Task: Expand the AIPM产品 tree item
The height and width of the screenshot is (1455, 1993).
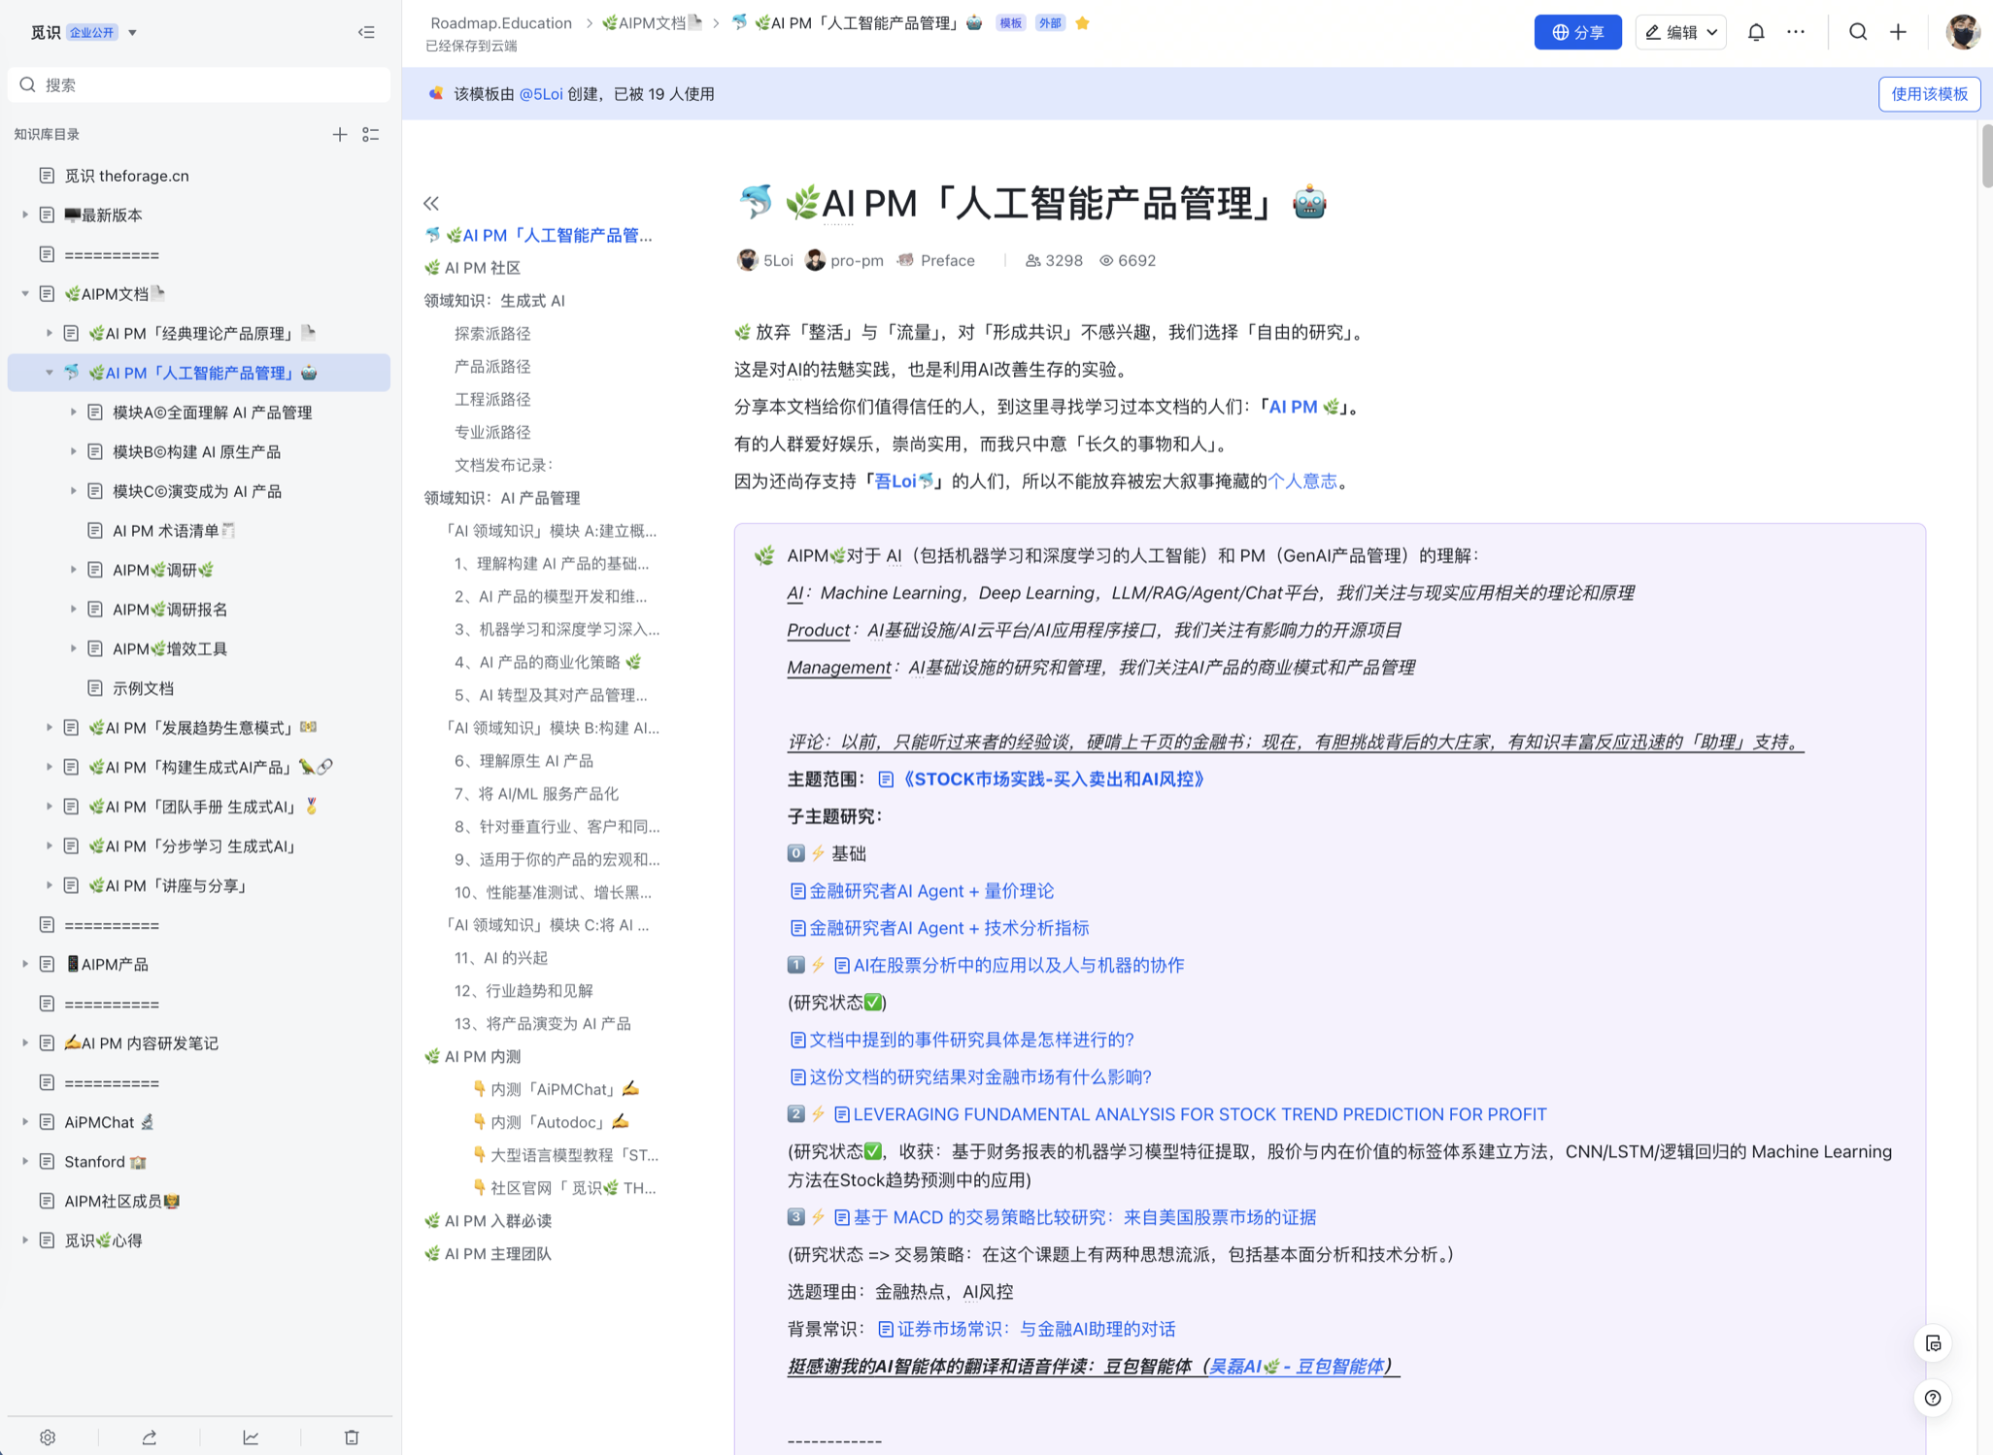Action: pos(25,964)
